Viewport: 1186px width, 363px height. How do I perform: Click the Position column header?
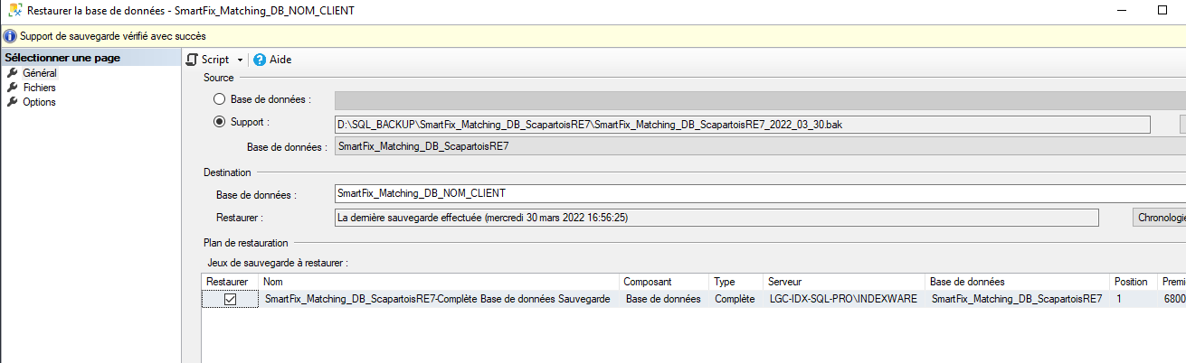click(1134, 282)
